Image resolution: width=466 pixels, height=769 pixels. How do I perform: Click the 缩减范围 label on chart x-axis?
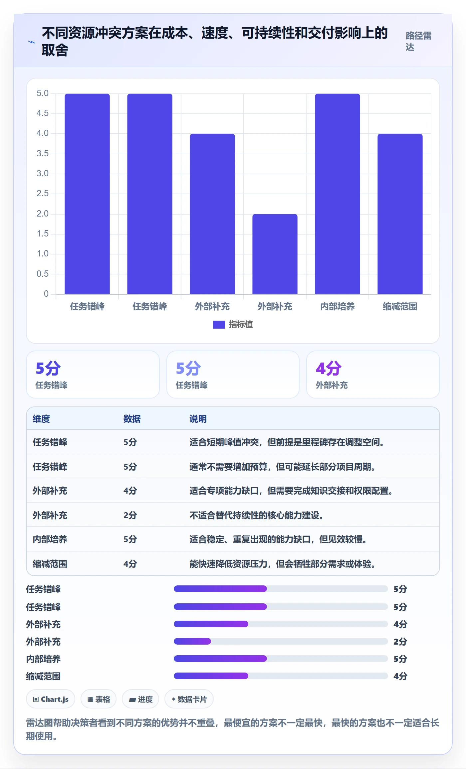pos(400,306)
